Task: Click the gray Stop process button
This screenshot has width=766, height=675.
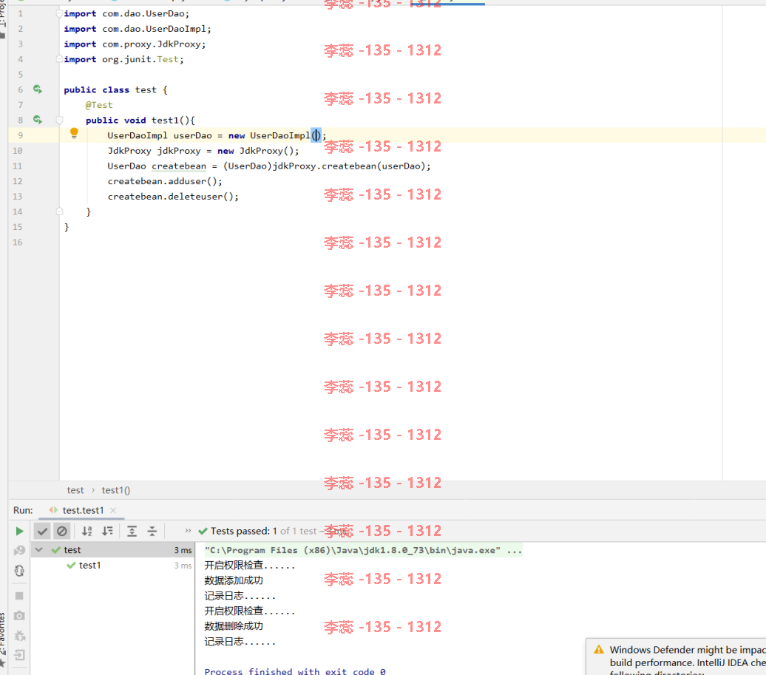Action: tap(19, 596)
